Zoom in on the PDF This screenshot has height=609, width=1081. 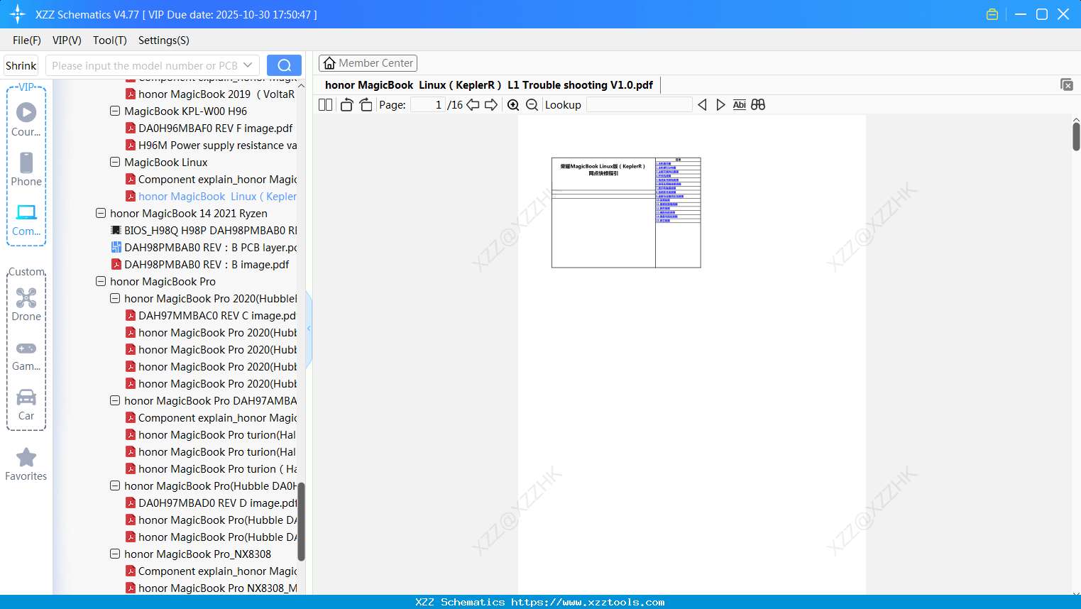pos(513,105)
